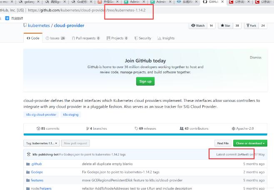Open the kubernetes organization link
Screen dimensions: 274x190
39,25
